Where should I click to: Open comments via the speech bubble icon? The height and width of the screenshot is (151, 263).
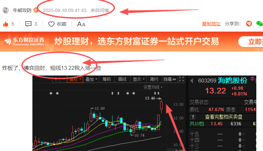point(28,24)
